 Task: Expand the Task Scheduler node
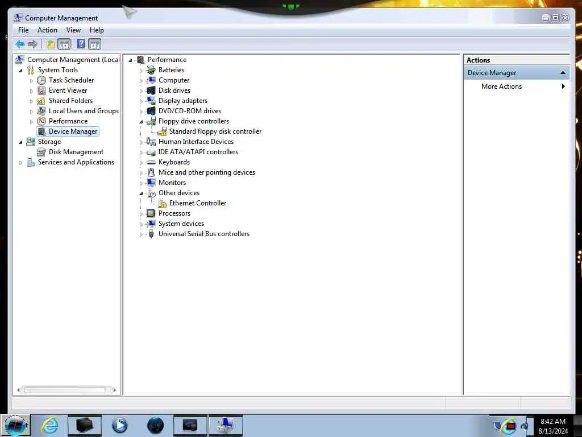(x=32, y=81)
